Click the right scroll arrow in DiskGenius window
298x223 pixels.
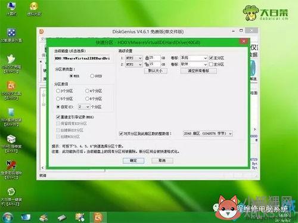click(255, 129)
